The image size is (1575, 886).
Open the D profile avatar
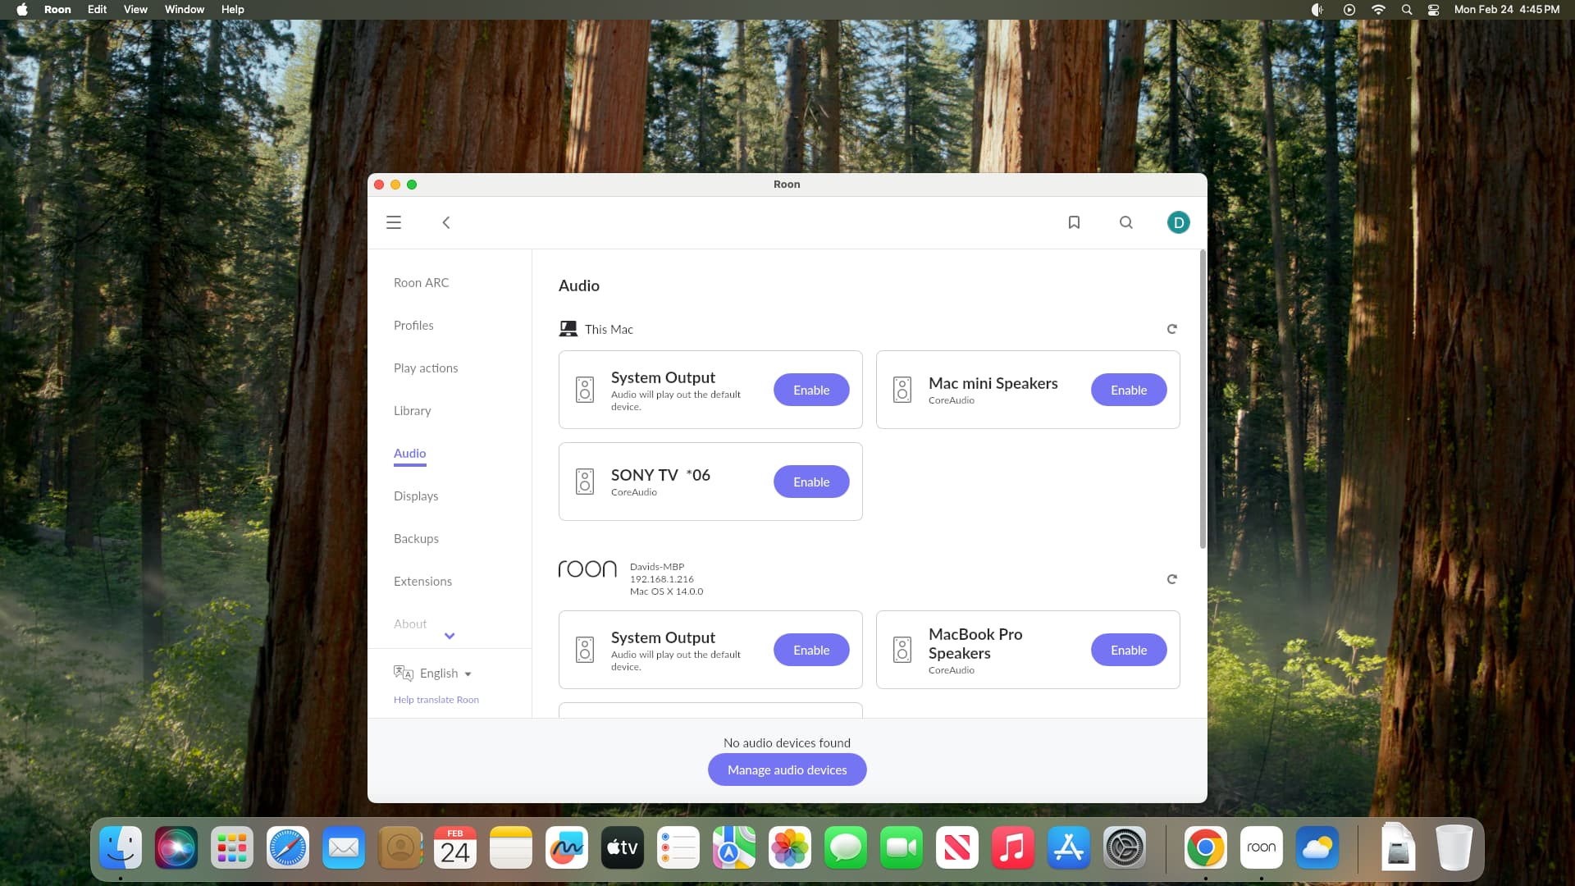click(x=1179, y=222)
